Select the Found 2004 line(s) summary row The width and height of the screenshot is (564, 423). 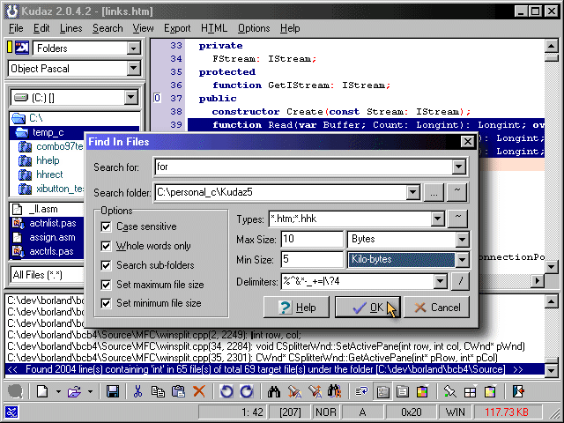(x=274, y=369)
